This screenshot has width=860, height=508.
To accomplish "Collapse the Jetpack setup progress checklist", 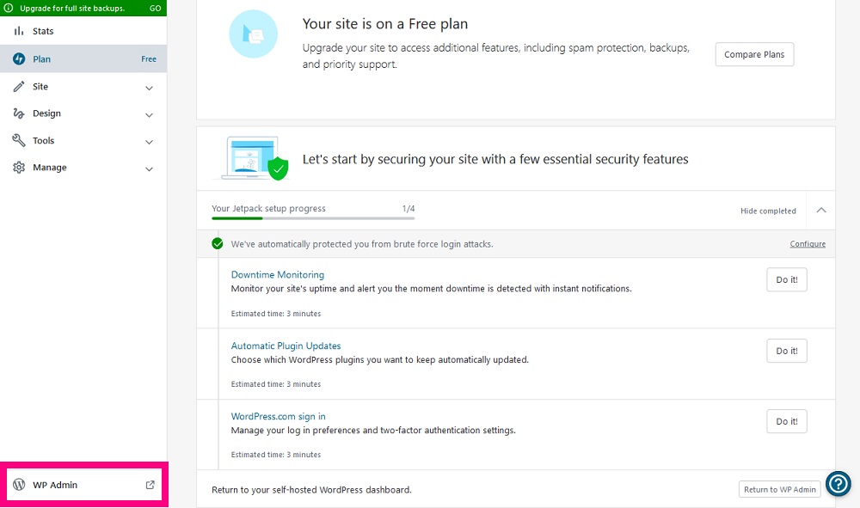I will (821, 210).
